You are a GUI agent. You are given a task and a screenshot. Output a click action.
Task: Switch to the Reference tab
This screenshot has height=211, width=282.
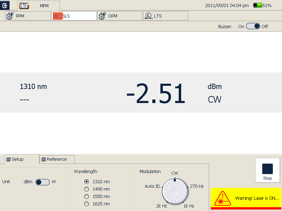[57, 159]
